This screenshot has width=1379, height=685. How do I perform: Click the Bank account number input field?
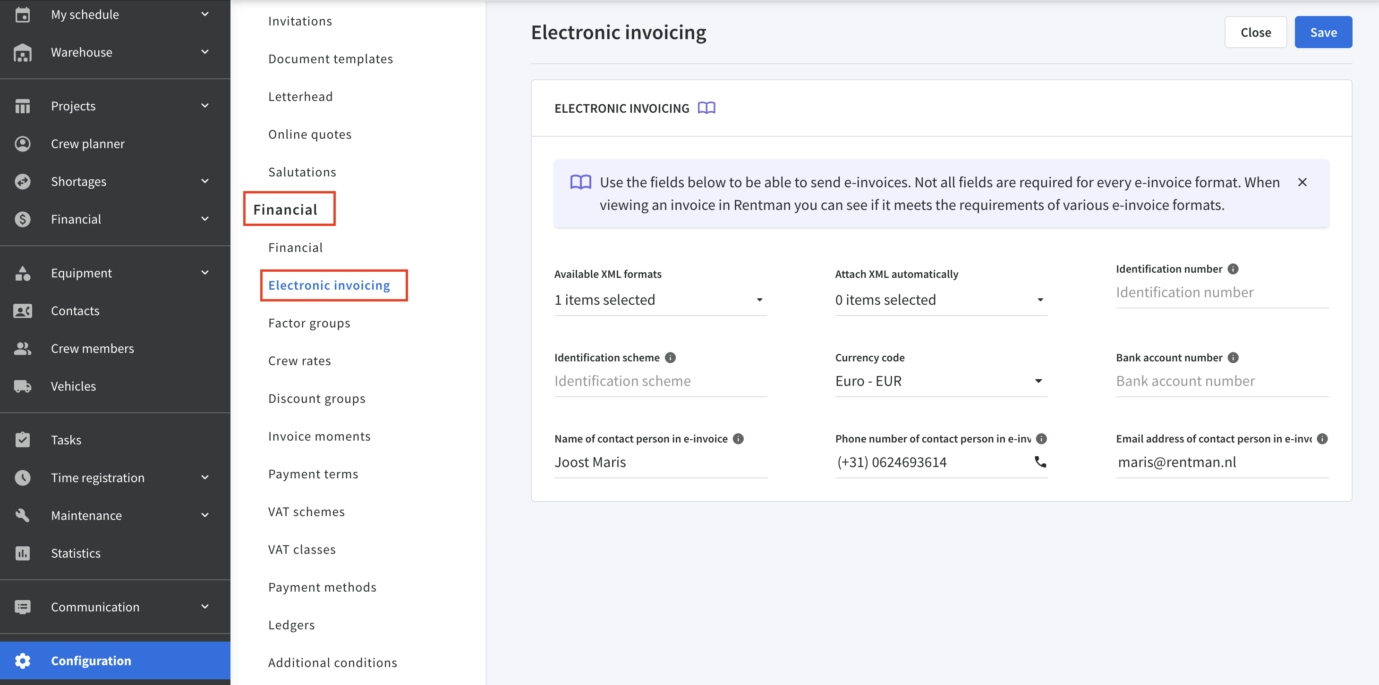[x=1222, y=381]
